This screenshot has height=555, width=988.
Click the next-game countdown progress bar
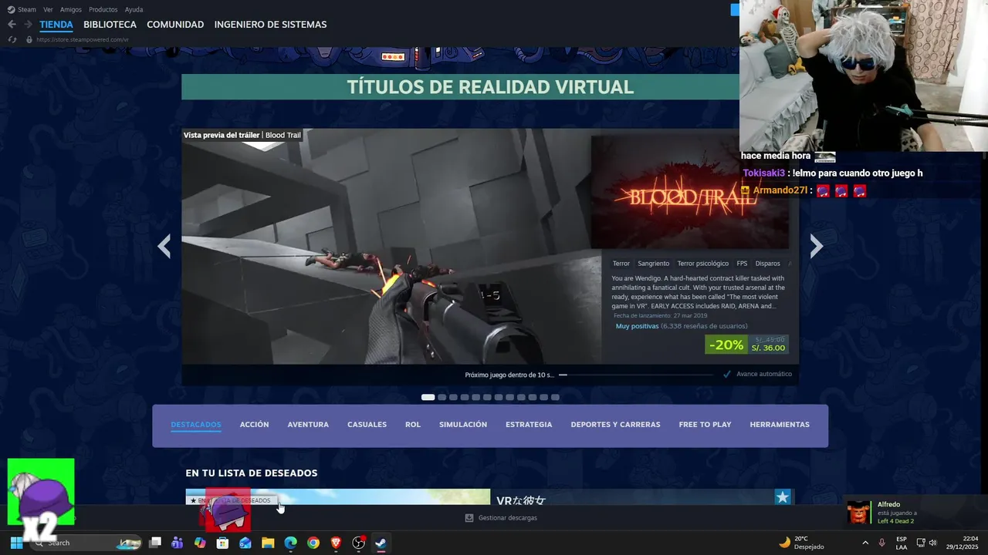point(636,375)
